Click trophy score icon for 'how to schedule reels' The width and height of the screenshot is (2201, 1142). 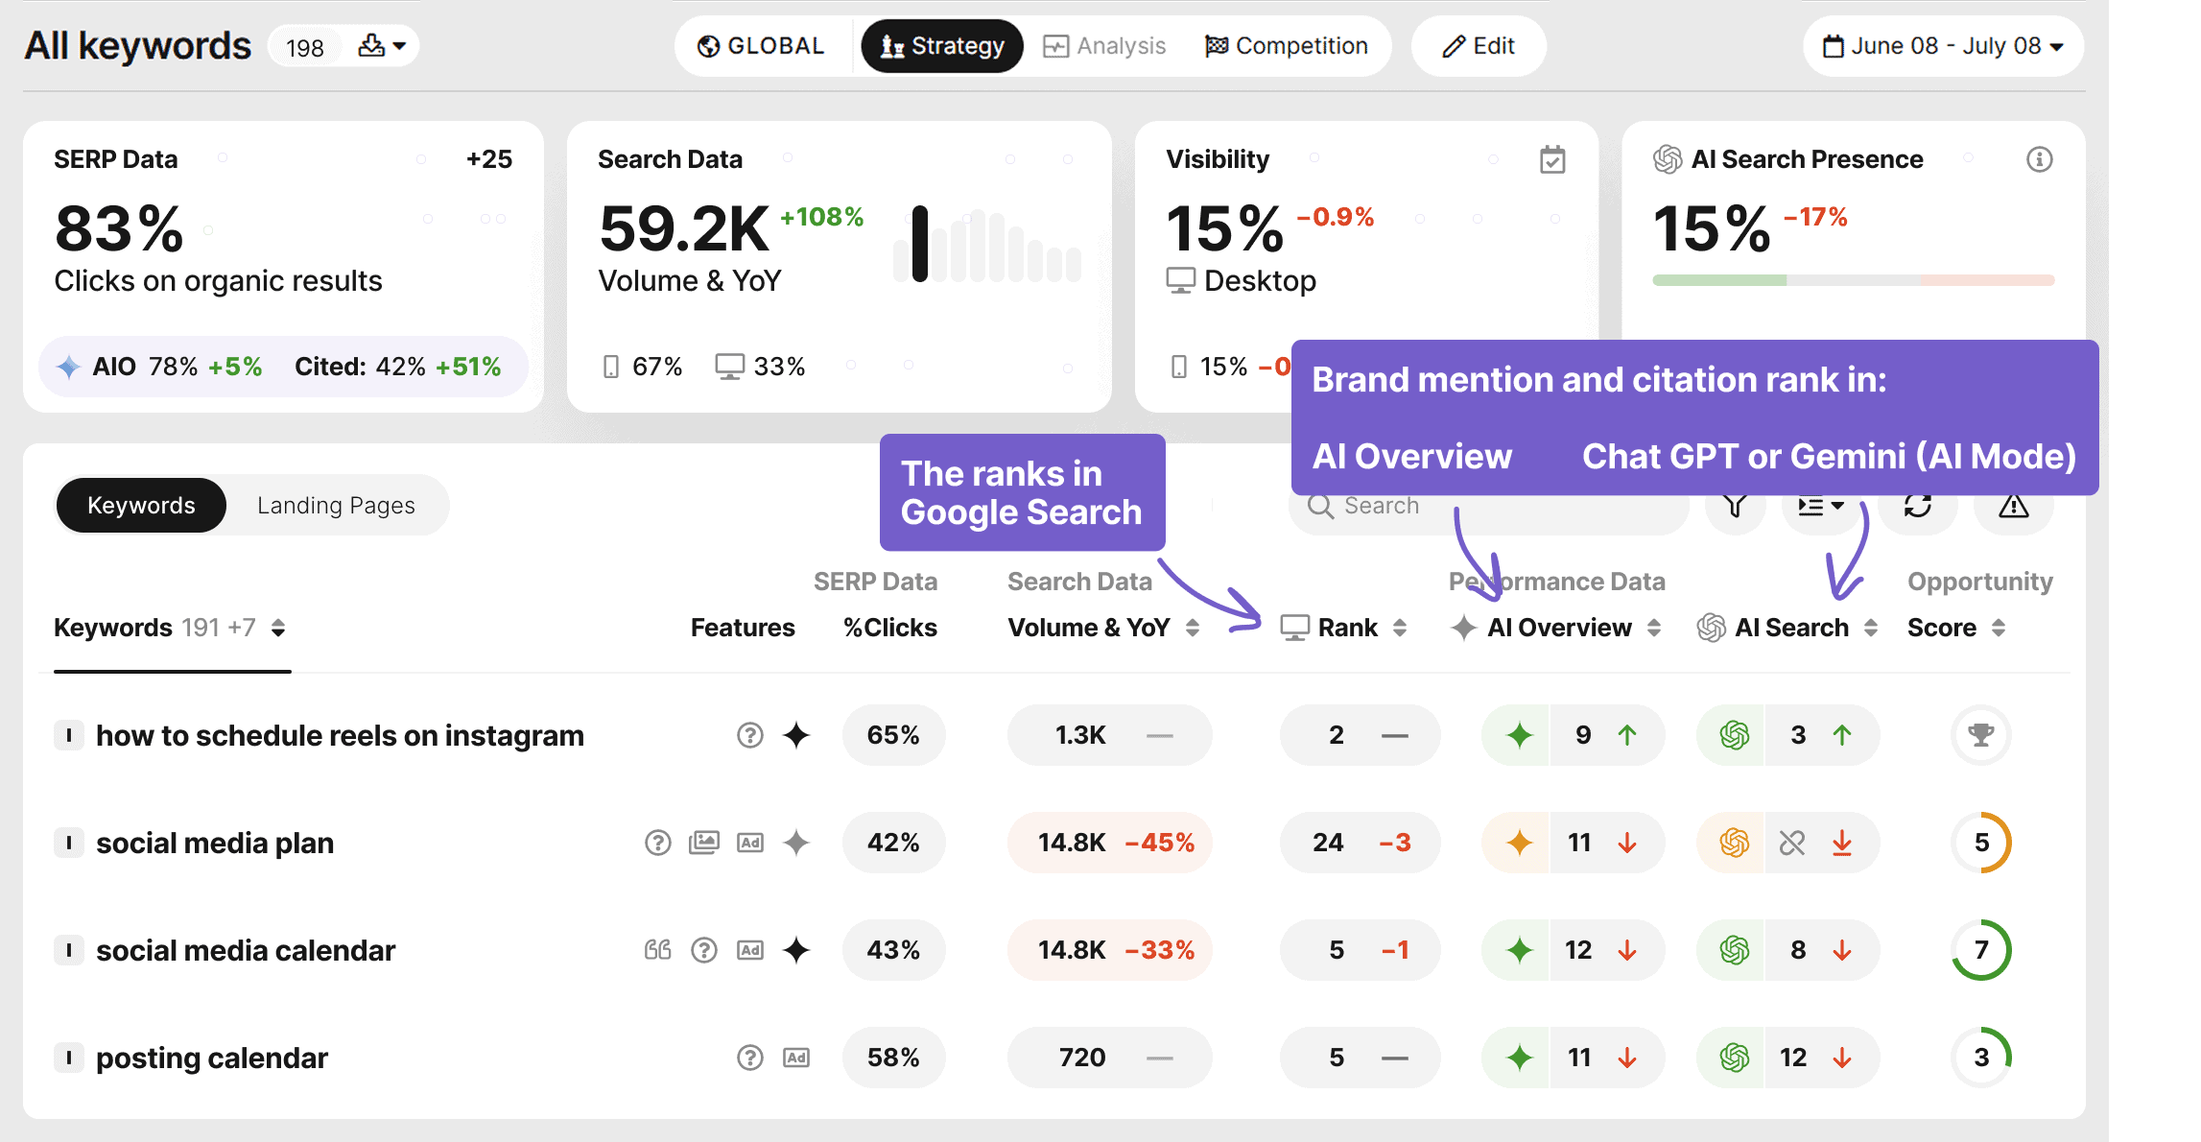click(1980, 736)
